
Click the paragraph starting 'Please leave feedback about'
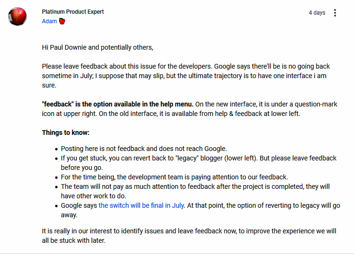[186, 76]
